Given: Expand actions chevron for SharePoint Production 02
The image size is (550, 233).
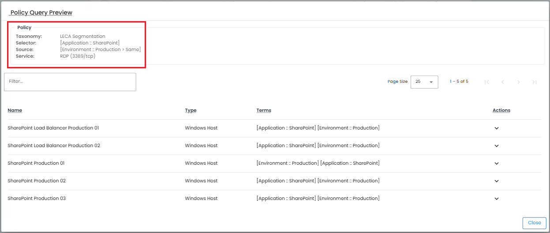Looking at the screenshot, I should (x=496, y=181).
